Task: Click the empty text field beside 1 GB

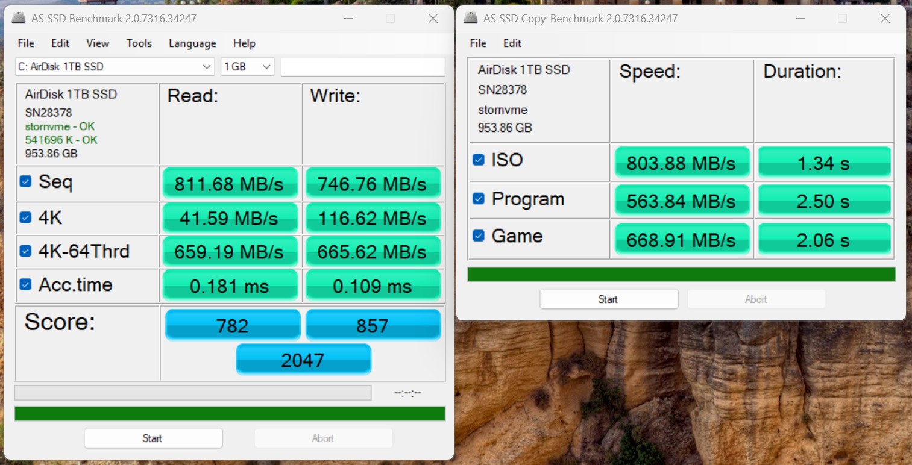Action: [x=363, y=67]
